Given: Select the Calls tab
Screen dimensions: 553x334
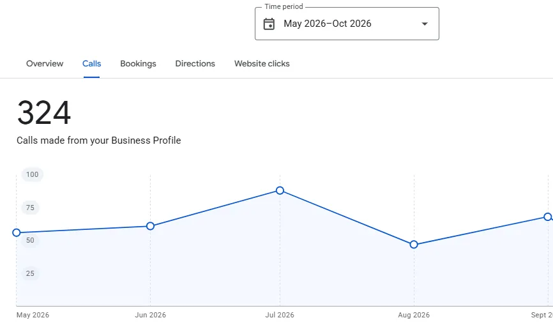Looking at the screenshot, I should (92, 63).
